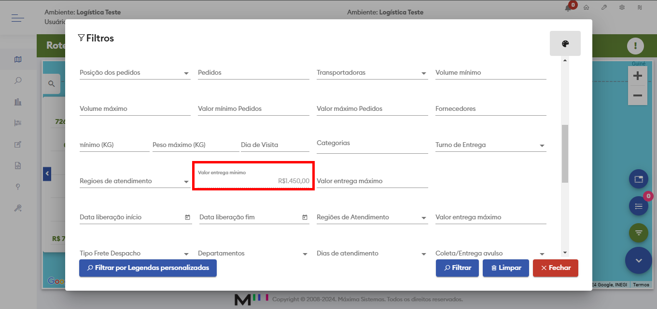Click the Categorias field
This screenshot has height=309, width=657.
pyautogui.click(x=372, y=145)
